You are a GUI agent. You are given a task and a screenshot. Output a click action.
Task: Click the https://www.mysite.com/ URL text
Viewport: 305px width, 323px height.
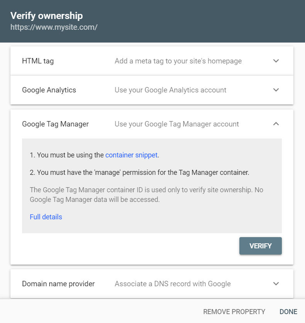pos(54,27)
